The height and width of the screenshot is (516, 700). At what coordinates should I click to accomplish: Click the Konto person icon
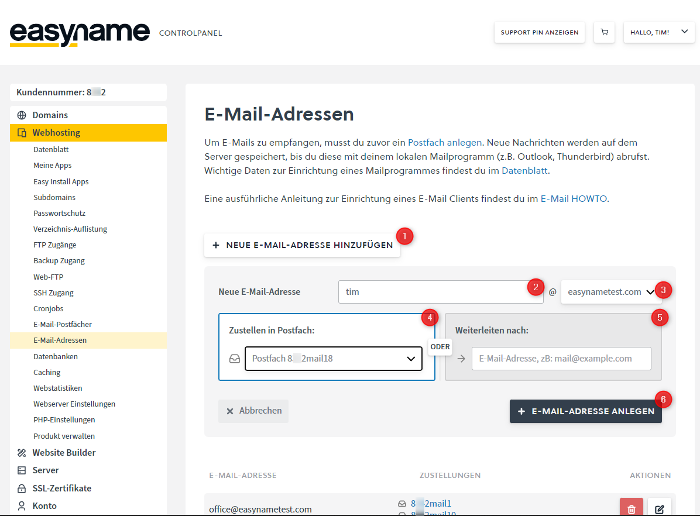22,506
